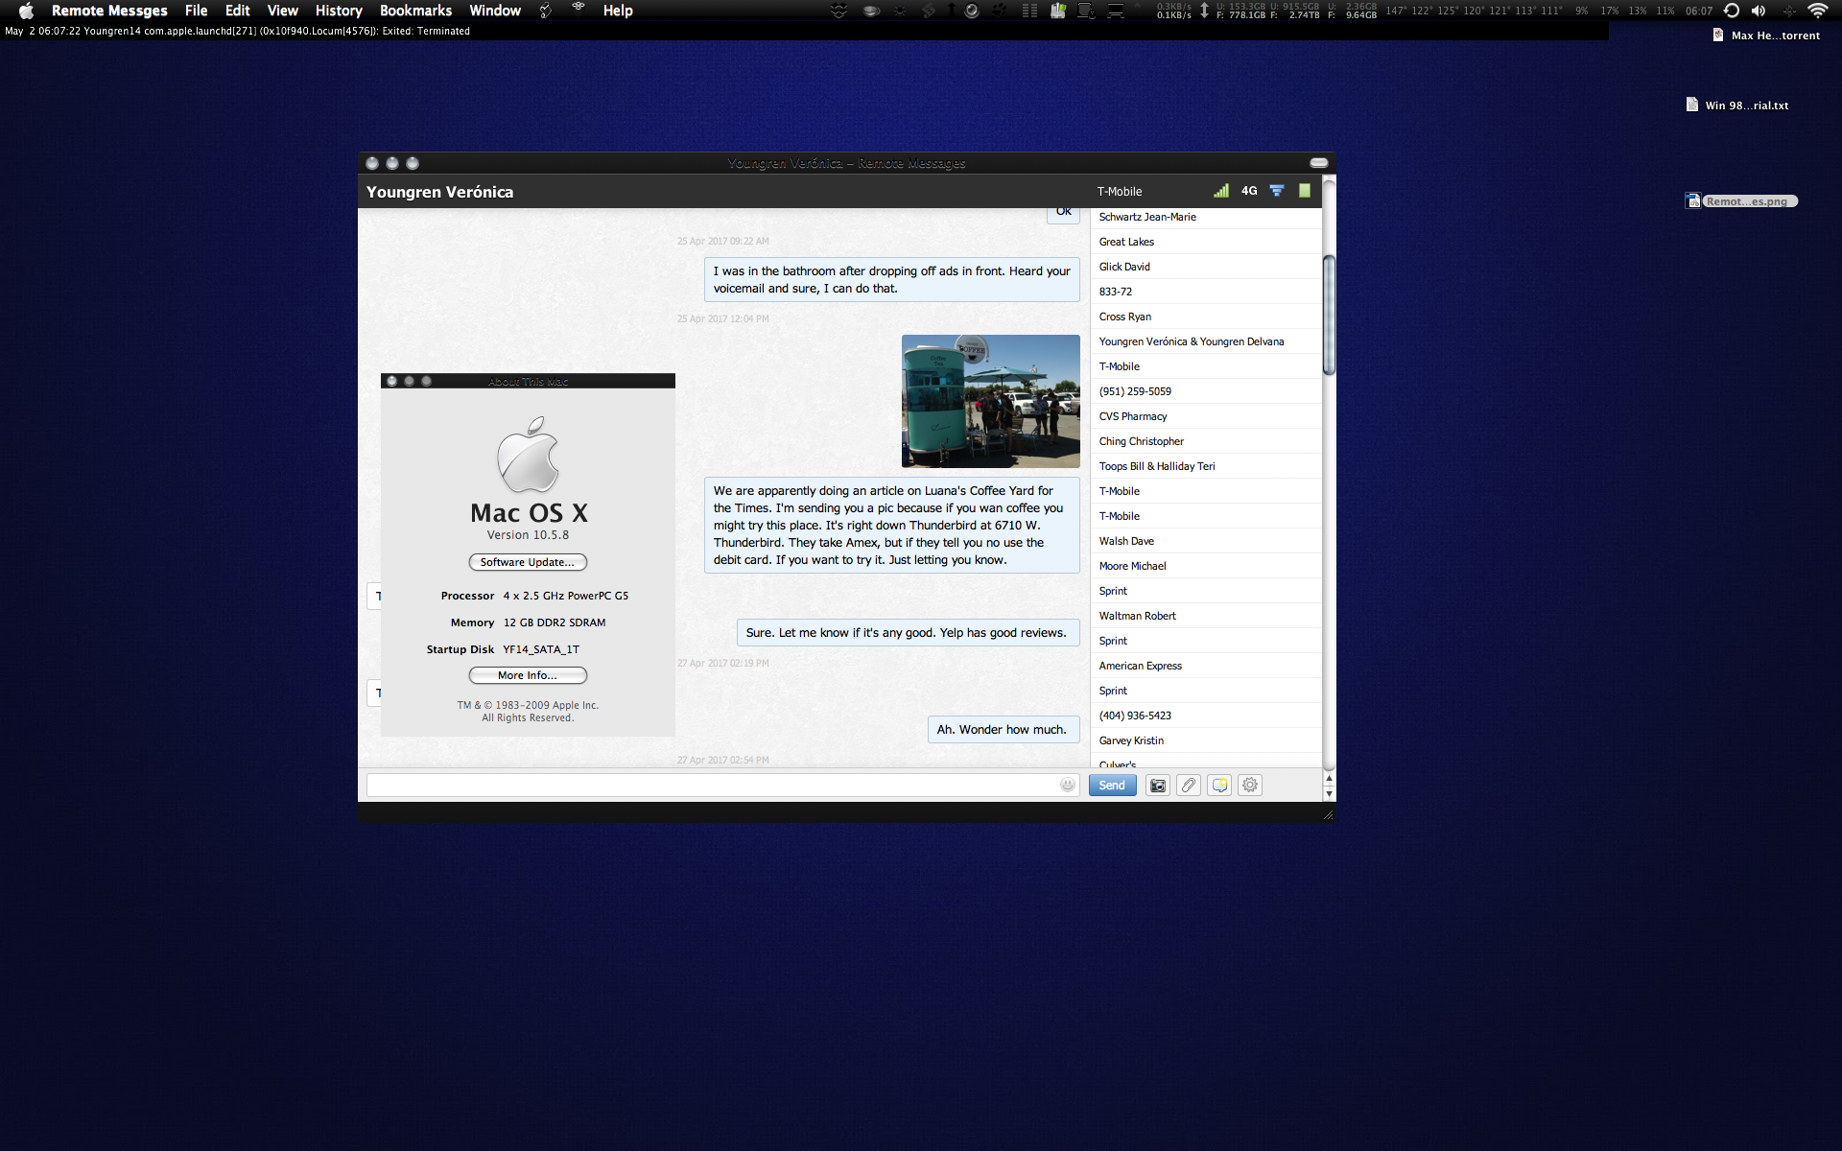Image resolution: width=1842 pixels, height=1151 pixels.
Task: Click the green battery-pack menu bar icon
Action: pyautogui.click(x=1058, y=11)
